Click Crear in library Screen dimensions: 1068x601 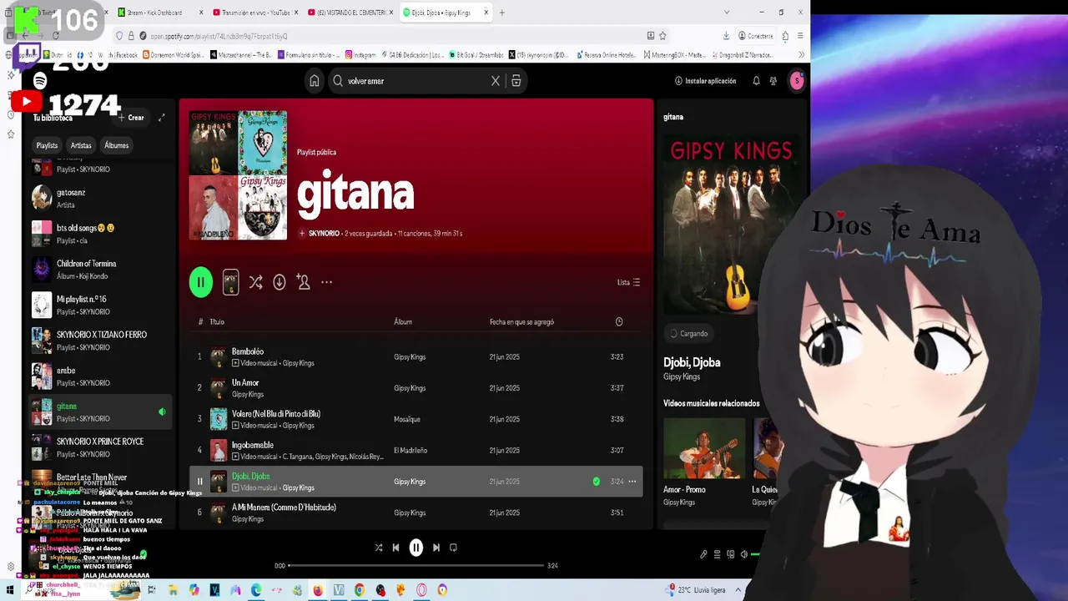coord(131,118)
